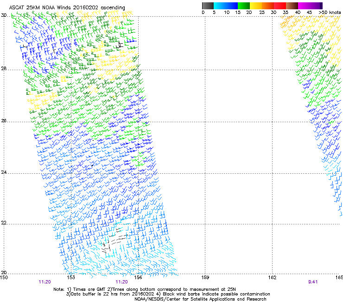This screenshot has width=343, height=302.
Task: Click the longitude label 150
Action: coord(4,277)
